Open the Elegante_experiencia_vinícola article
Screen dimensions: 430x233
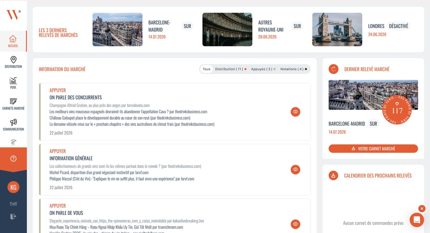pyautogui.click(x=127, y=221)
